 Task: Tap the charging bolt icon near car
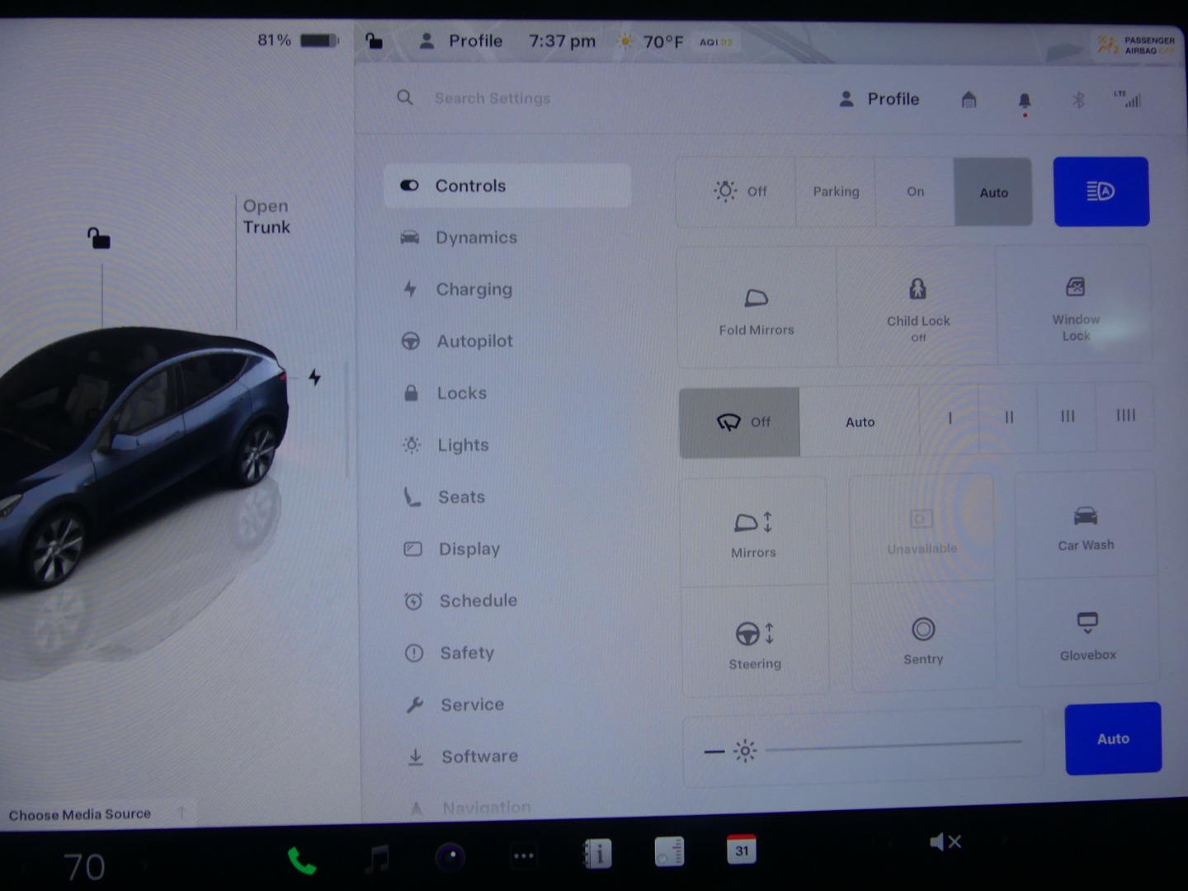tap(314, 377)
